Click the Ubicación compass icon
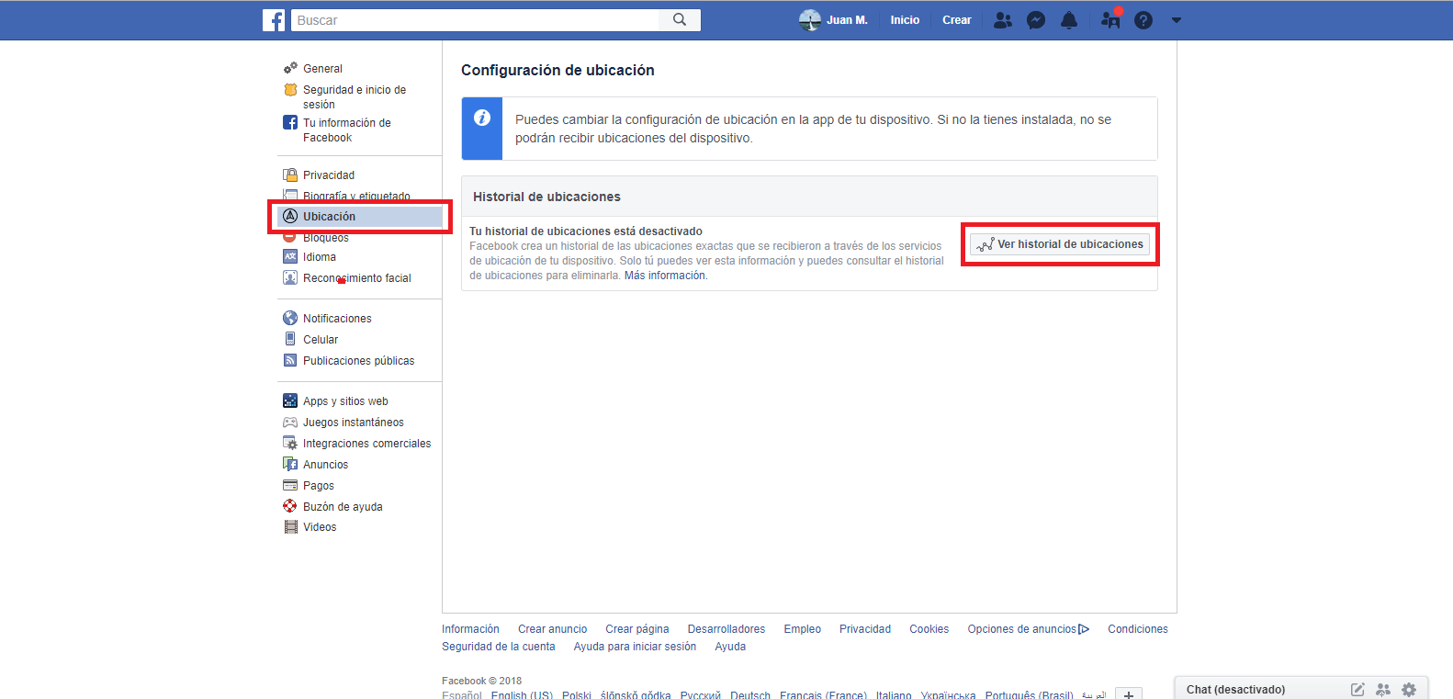Viewport: 1453px width, 699px height. tap(290, 216)
